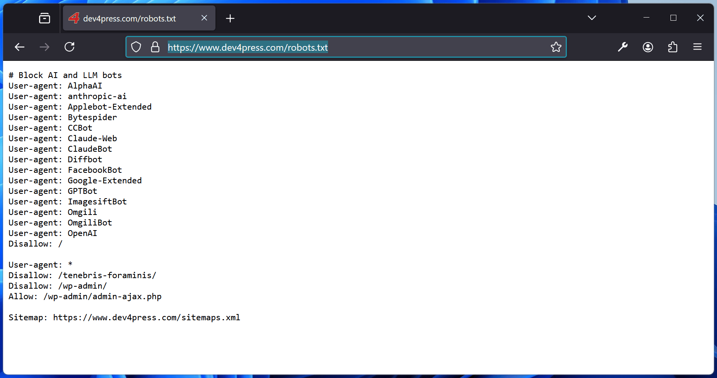The height and width of the screenshot is (378, 717).
Task: Click the 'GPTBot' user-agent text
Action: coord(82,191)
